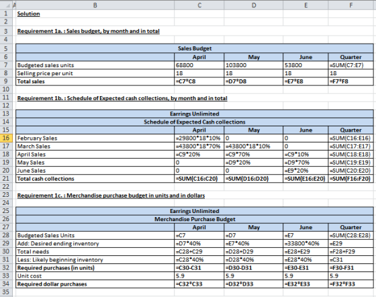Select 'March Sales' row label
This screenshot has height=297, width=376.
[95, 146]
